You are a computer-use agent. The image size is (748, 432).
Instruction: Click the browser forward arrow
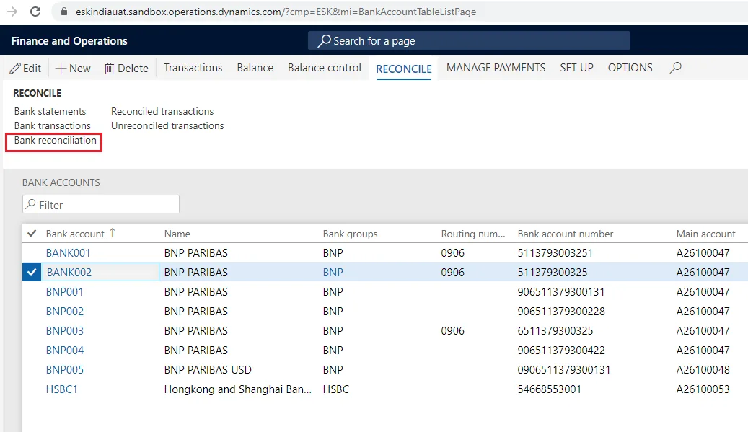pos(12,12)
